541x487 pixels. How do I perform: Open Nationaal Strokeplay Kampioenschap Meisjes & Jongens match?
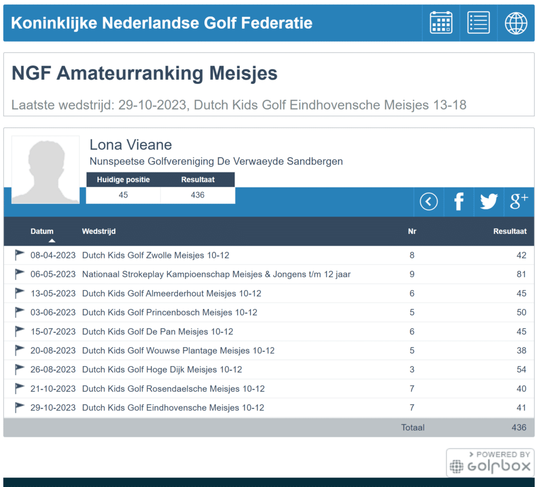point(216,274)
